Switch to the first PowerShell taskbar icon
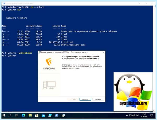The height and width of the screenshot is (120, 157). point(50,116)
